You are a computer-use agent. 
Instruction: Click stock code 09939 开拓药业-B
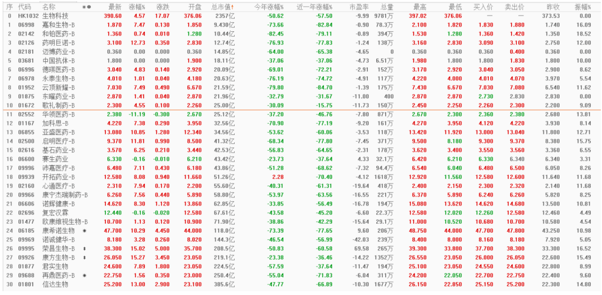25,177
